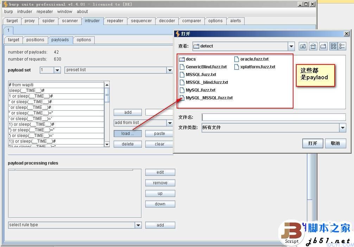Open the repeater menu
Viewport: 354px width, 247px height.
(45, 12)
